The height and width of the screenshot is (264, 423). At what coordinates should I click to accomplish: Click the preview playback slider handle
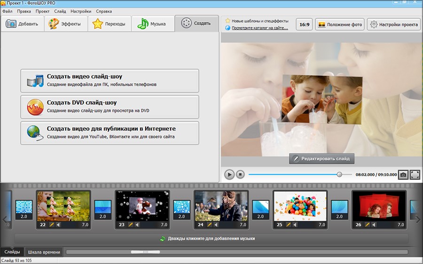click(339, 175)
